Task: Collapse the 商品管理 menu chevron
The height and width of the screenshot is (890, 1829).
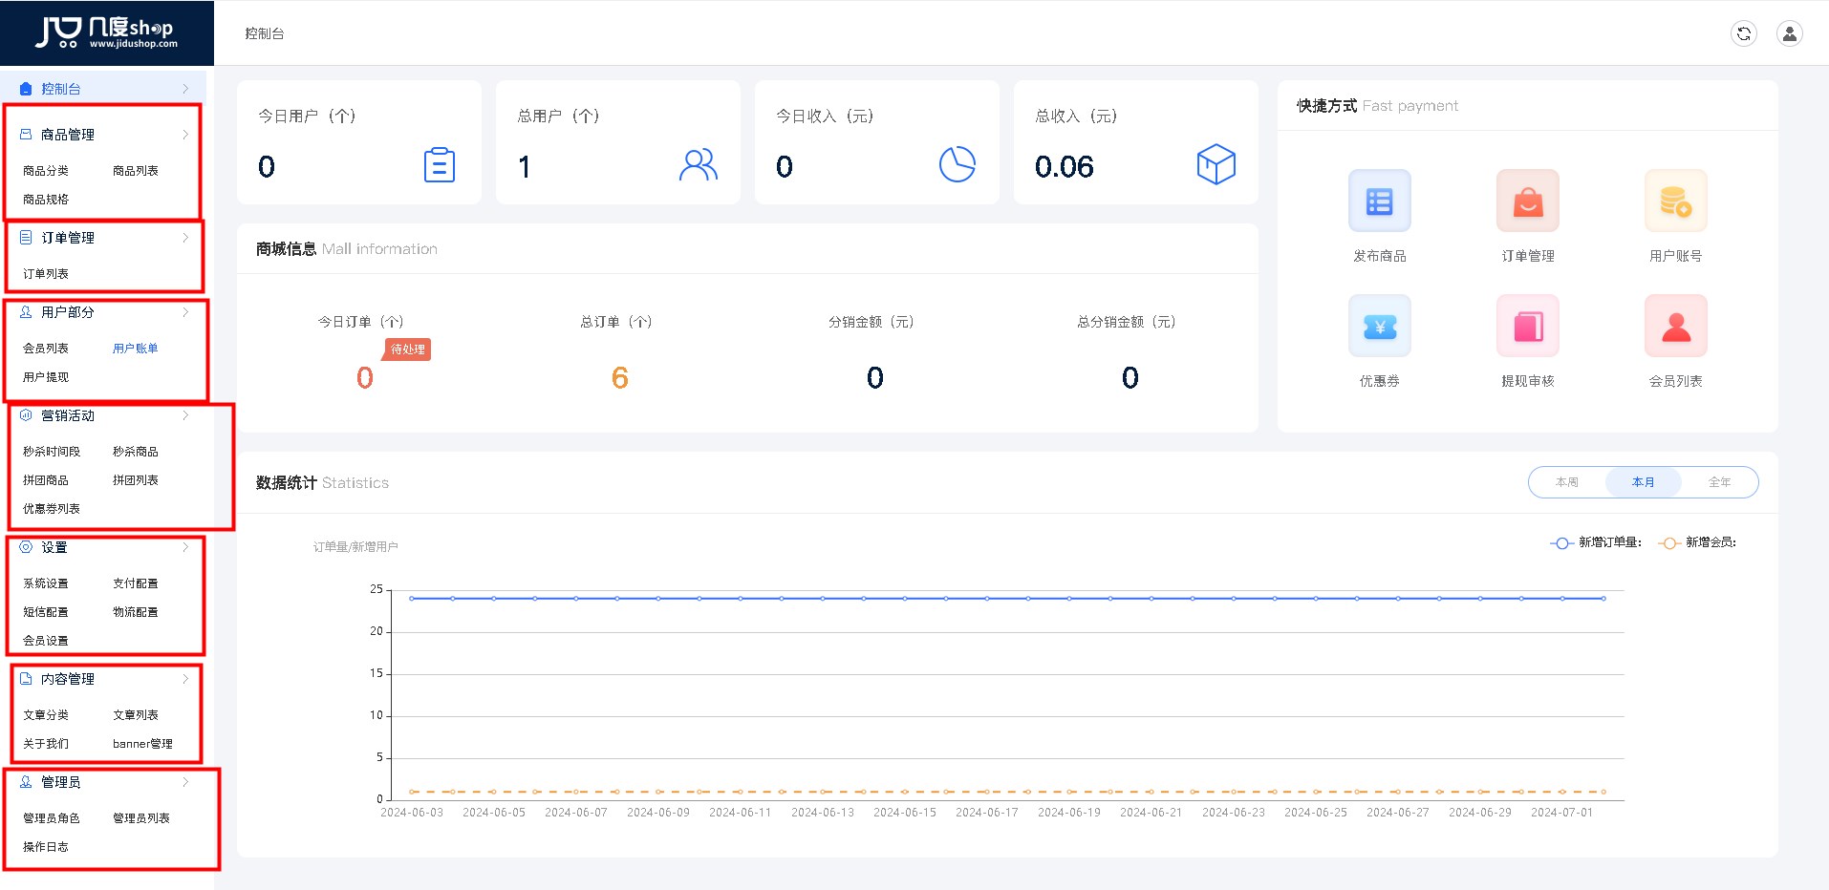Action: [x=185, y=135]
